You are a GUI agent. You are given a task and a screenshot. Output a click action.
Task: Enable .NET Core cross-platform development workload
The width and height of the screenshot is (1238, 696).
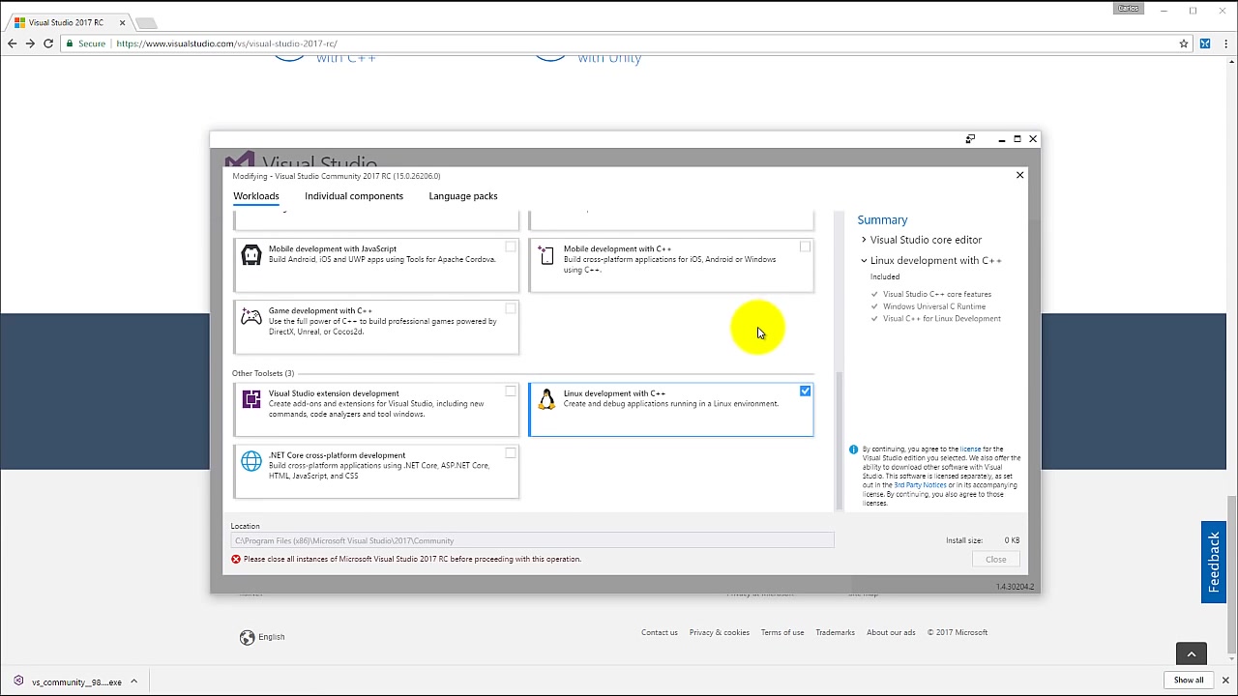tap(511, 453)
